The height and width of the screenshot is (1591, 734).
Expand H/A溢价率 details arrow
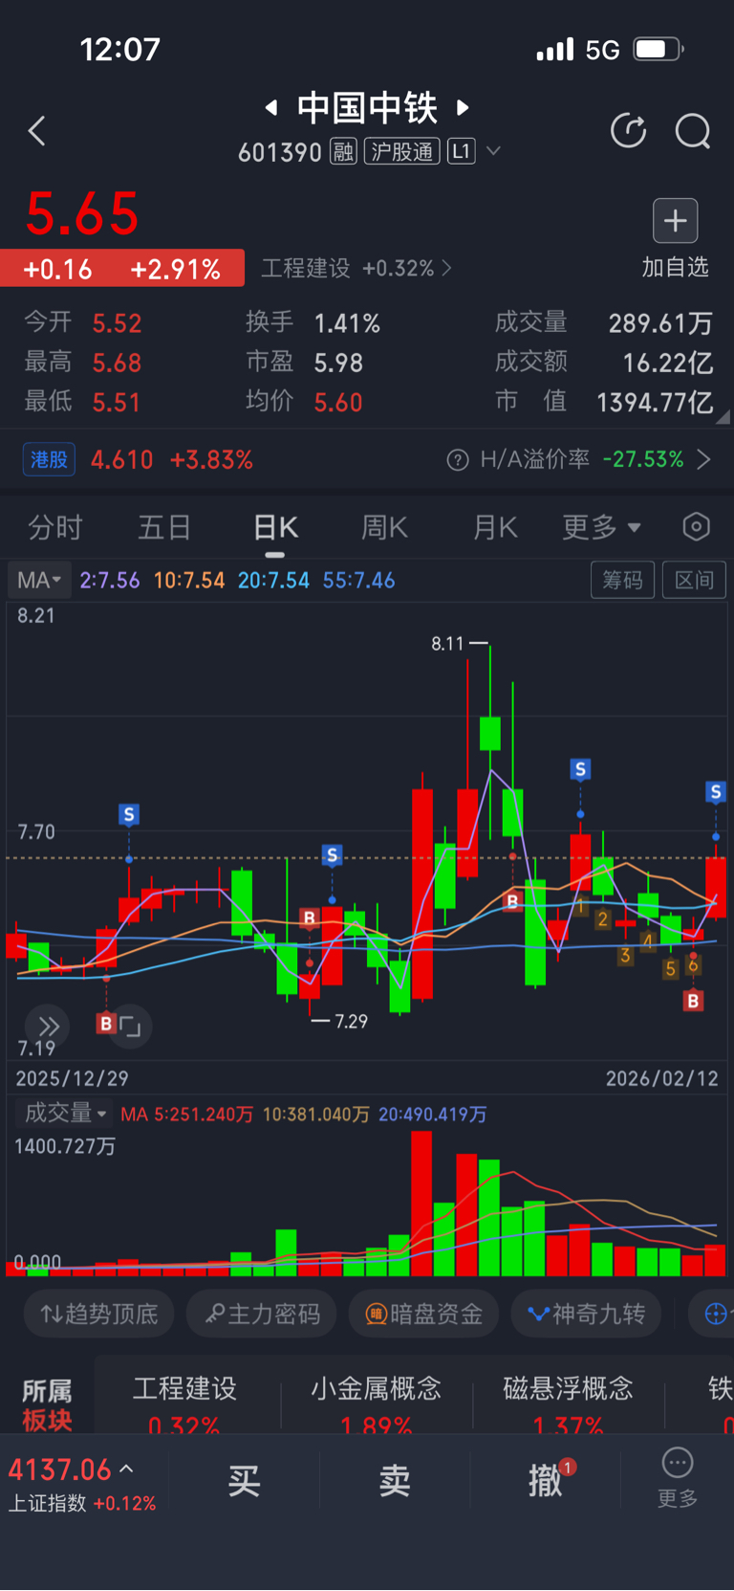pos(703,460)
